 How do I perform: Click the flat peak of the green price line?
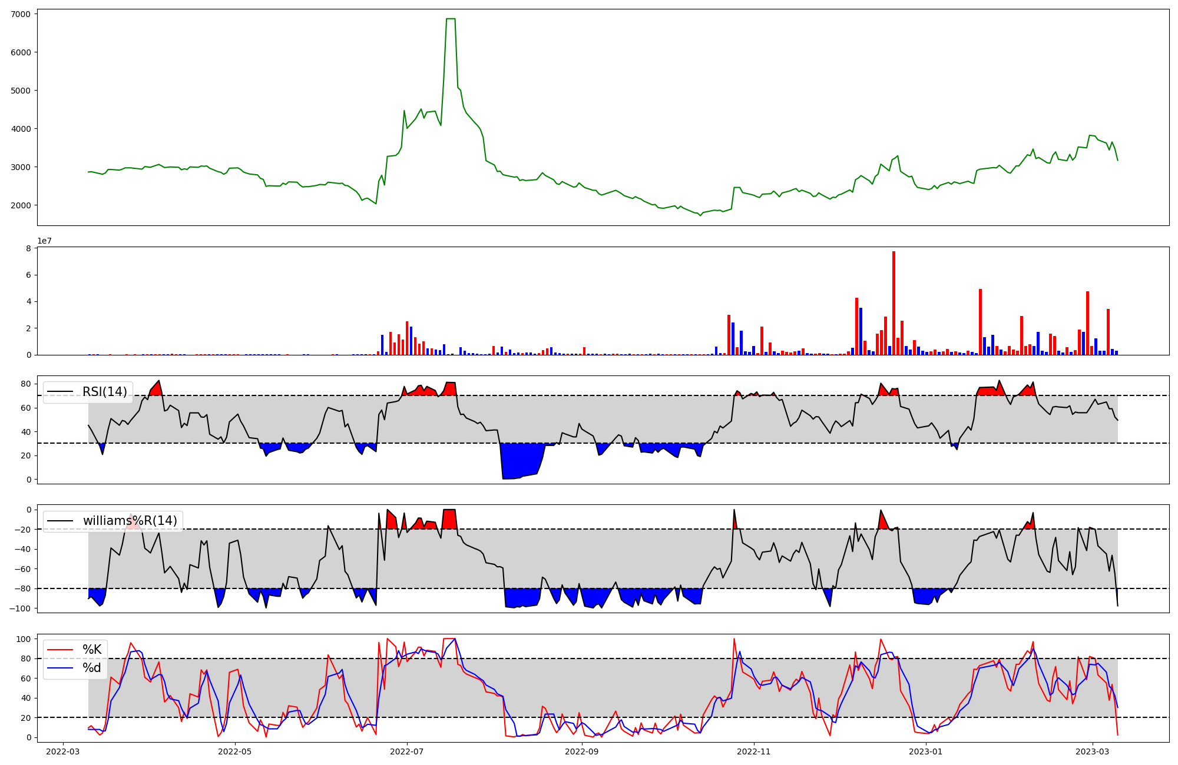pos(451,19)
